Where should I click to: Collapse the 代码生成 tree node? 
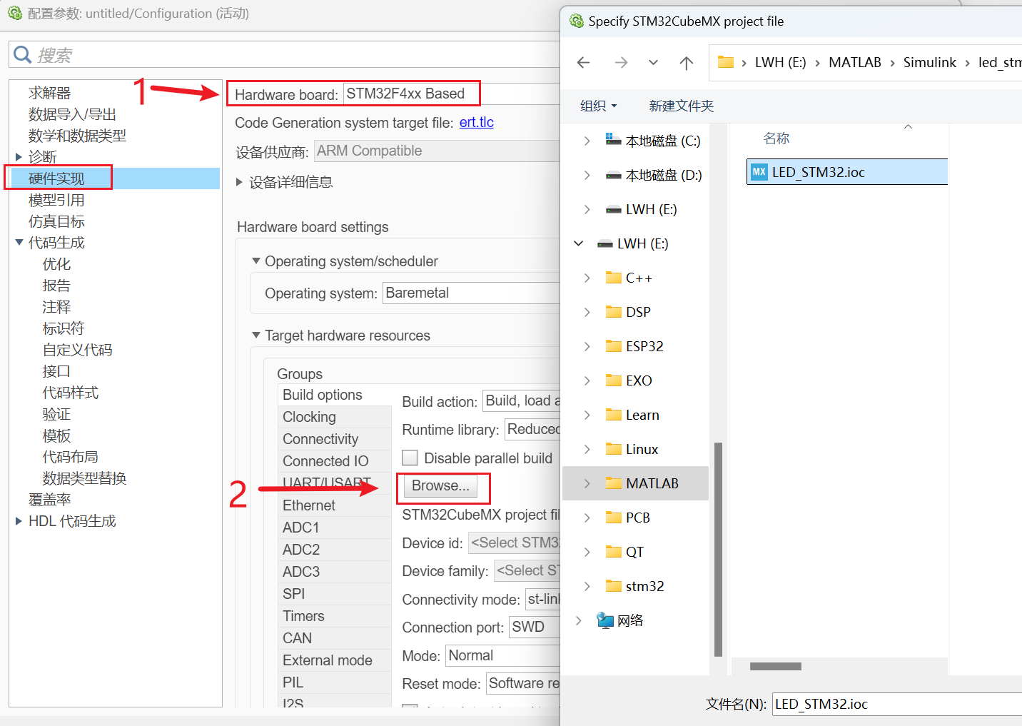coord(19,243)
